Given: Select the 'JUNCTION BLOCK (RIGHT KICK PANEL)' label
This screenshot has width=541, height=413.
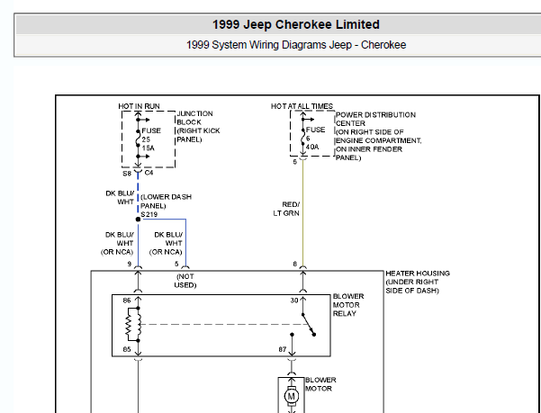Looking at the screenshot, I should tap(198, 127).
